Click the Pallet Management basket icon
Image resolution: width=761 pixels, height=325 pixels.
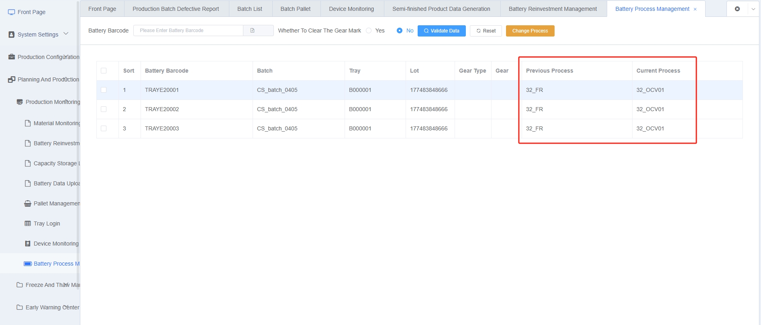pyautogui.click(x=28, y=203)
